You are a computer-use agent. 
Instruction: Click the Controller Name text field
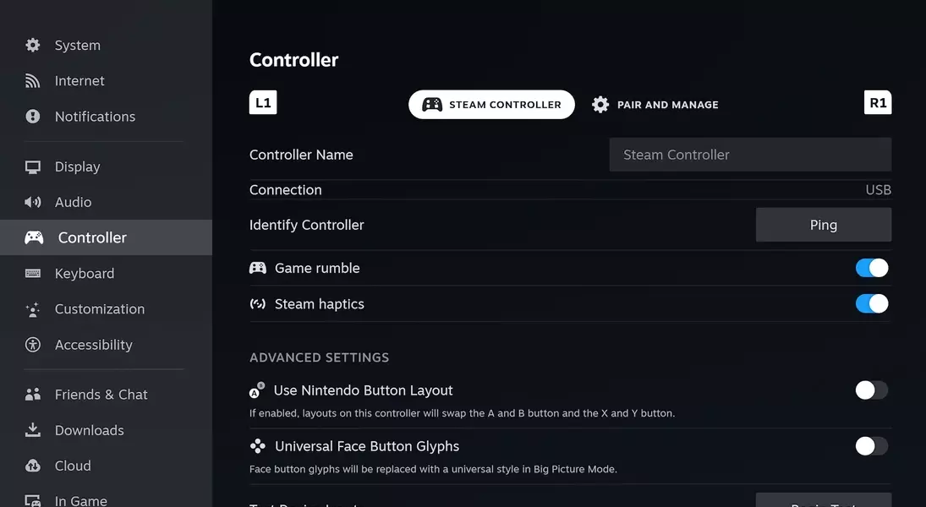pos(750,155)
